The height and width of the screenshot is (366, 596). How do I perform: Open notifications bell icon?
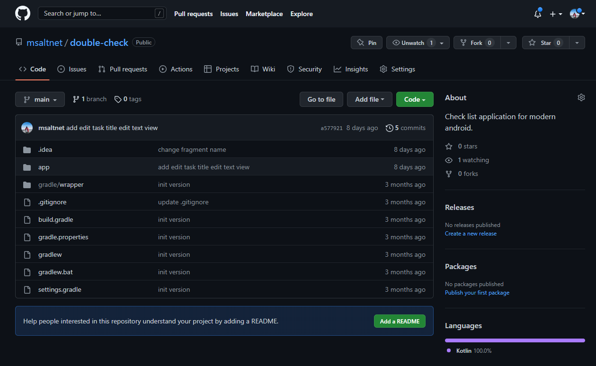tap(538, 14)
